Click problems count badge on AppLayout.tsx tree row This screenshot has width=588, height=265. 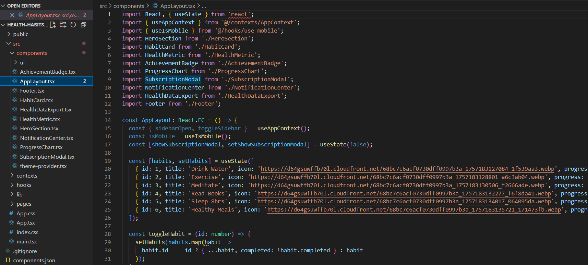[85, 81]
